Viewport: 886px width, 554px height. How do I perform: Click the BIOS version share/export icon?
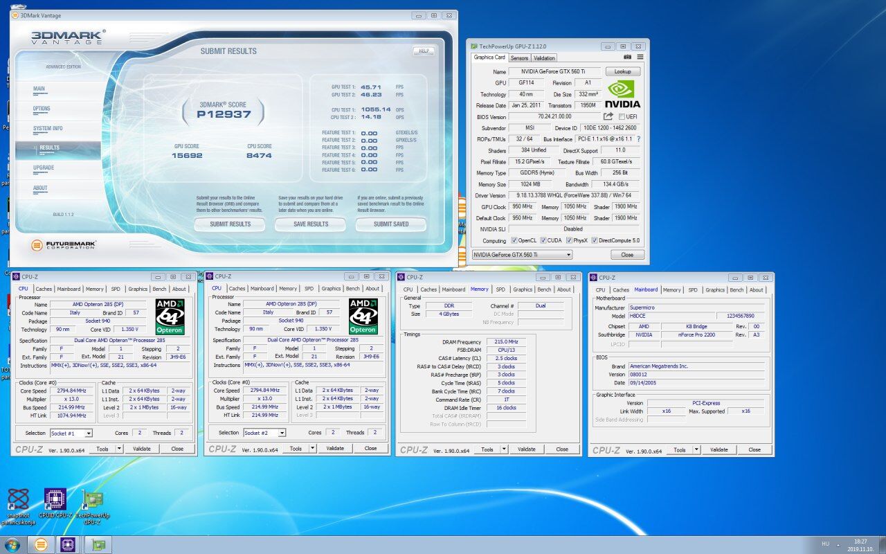click(x=608, y=116)
